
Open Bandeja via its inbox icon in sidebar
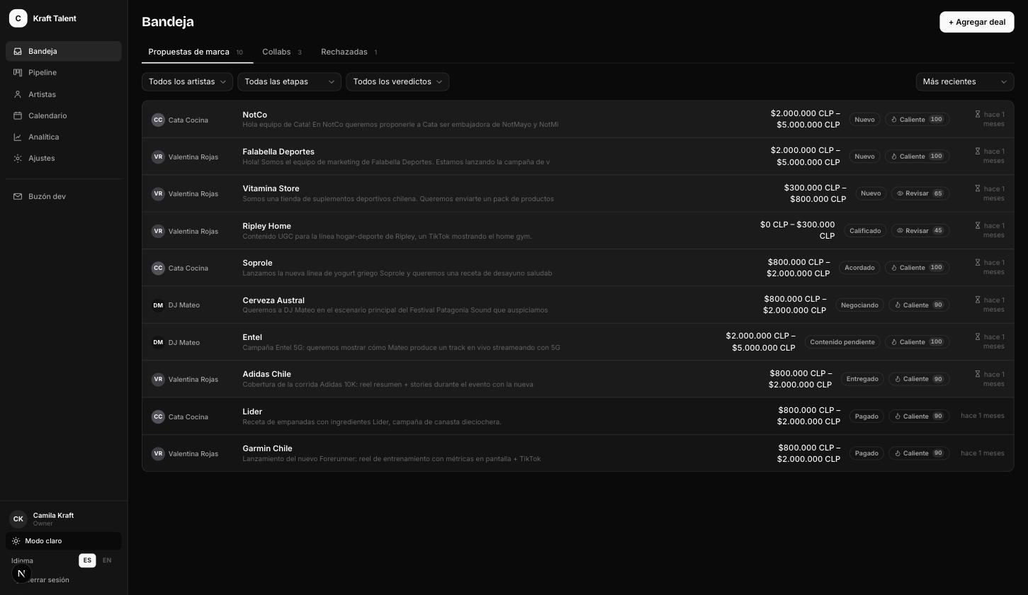point(18,51)
